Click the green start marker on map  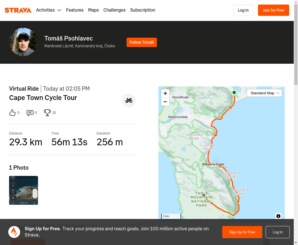click(x=234, y=93)
